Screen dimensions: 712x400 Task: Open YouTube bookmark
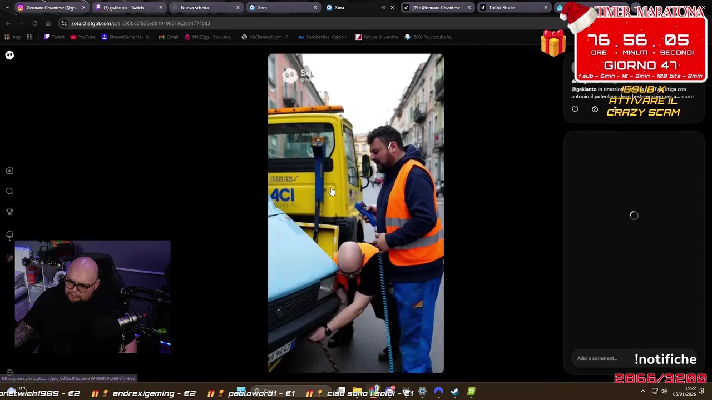83,37
